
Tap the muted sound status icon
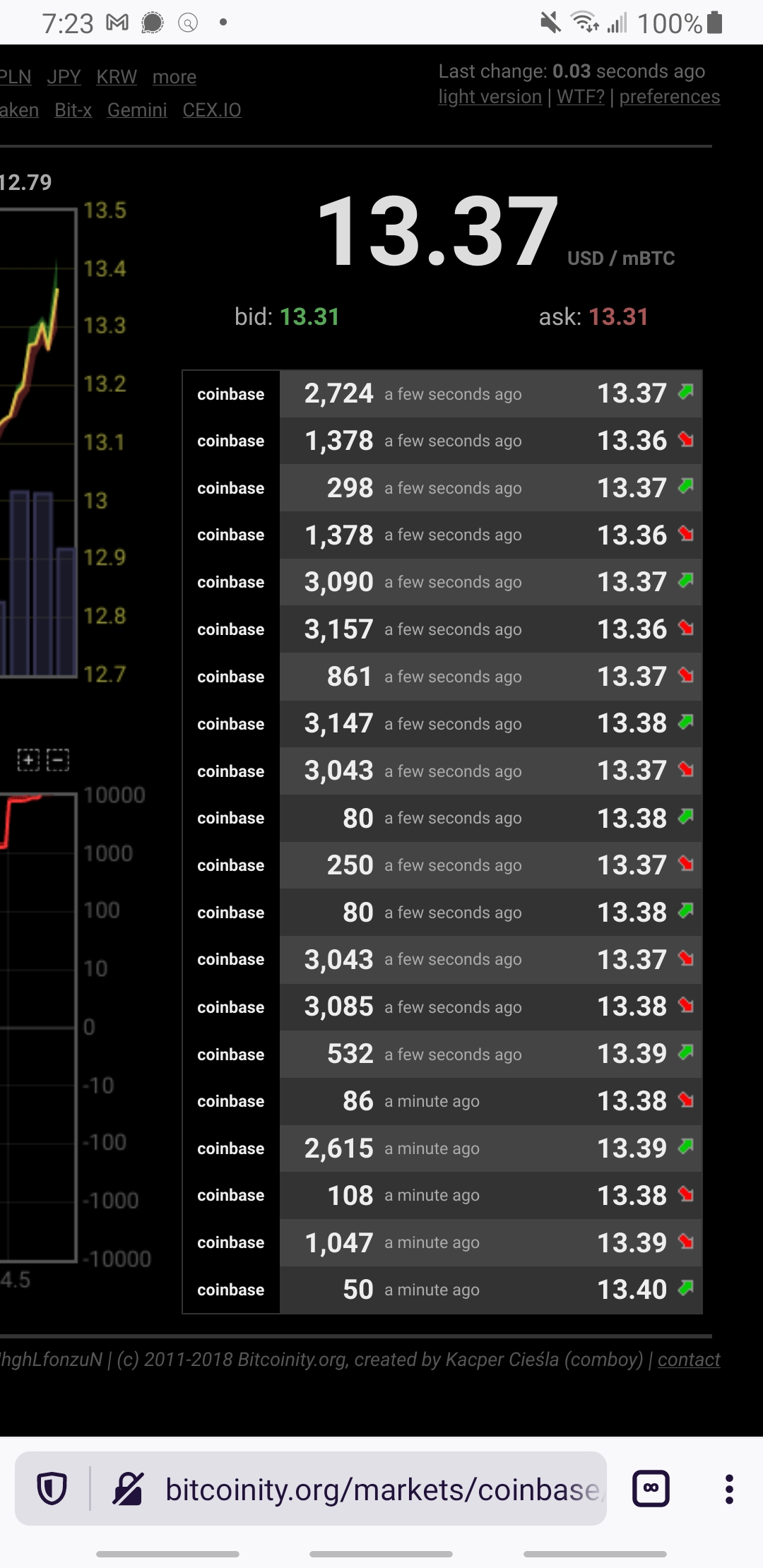tap(550, 23)
